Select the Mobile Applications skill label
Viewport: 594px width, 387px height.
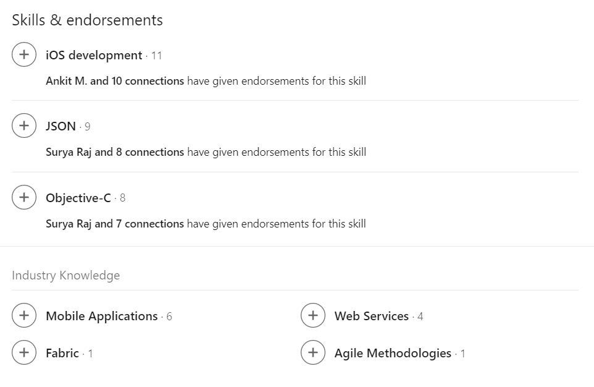[x=102, y=316]
